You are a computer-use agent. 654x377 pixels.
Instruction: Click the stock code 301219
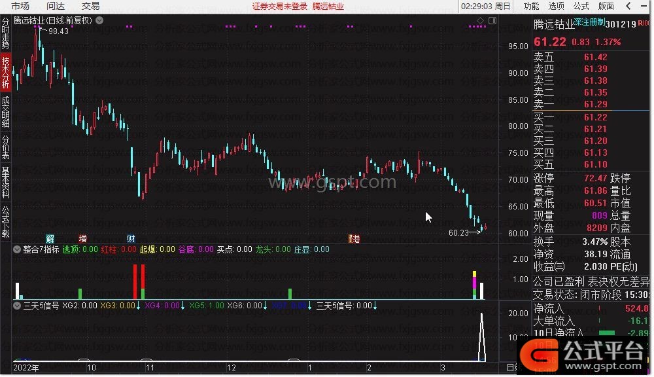(620, 24)
